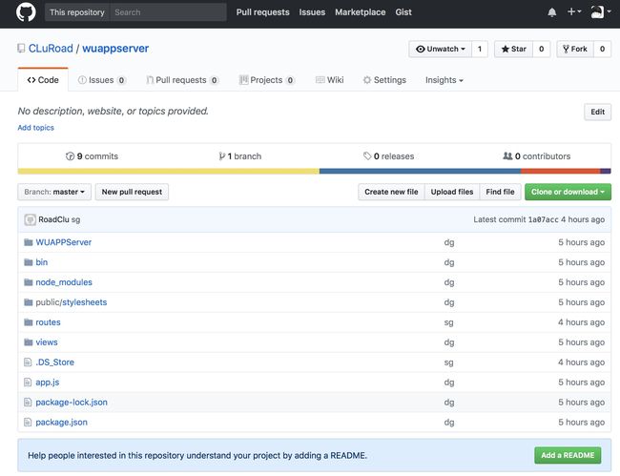View the 0 releases page

point(388,156)
